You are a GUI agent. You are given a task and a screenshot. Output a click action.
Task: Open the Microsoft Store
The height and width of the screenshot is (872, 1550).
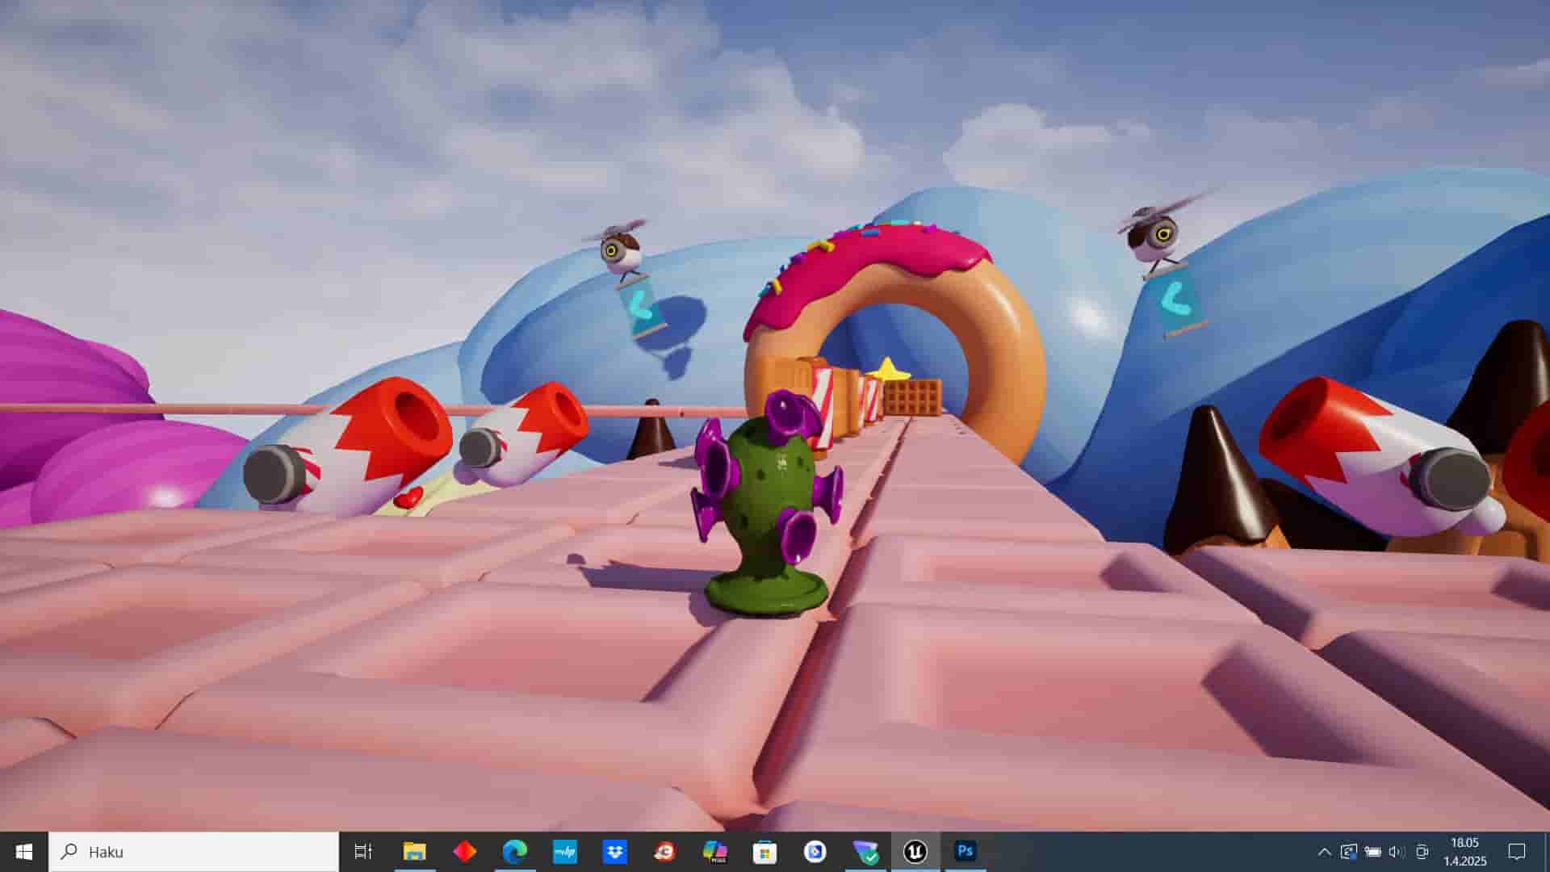[x=765, y=852]
